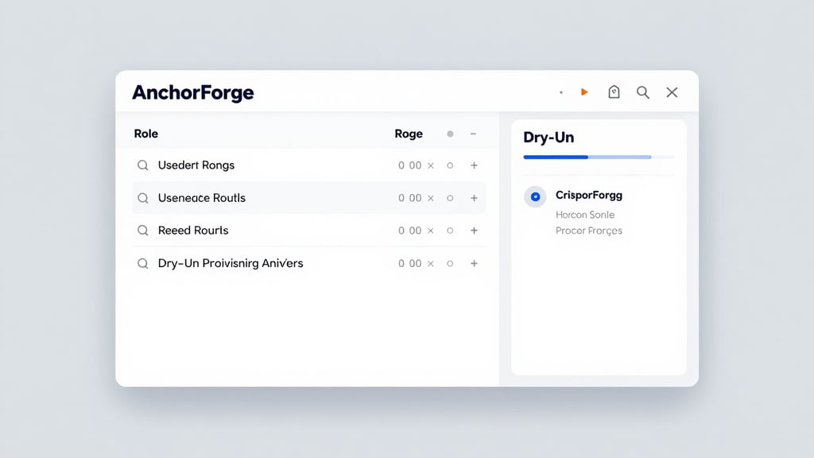Select the CrisporForgg radio button
Viewport: 814px width, 458px height.
[x=535, y=197]
